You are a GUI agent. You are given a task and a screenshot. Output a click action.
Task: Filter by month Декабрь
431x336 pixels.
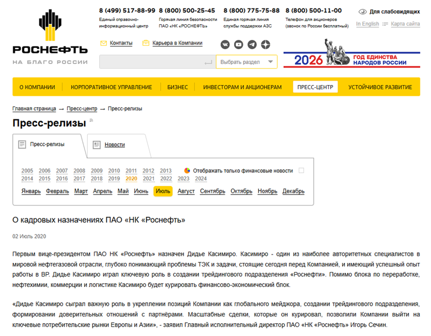tap(294, 191)
